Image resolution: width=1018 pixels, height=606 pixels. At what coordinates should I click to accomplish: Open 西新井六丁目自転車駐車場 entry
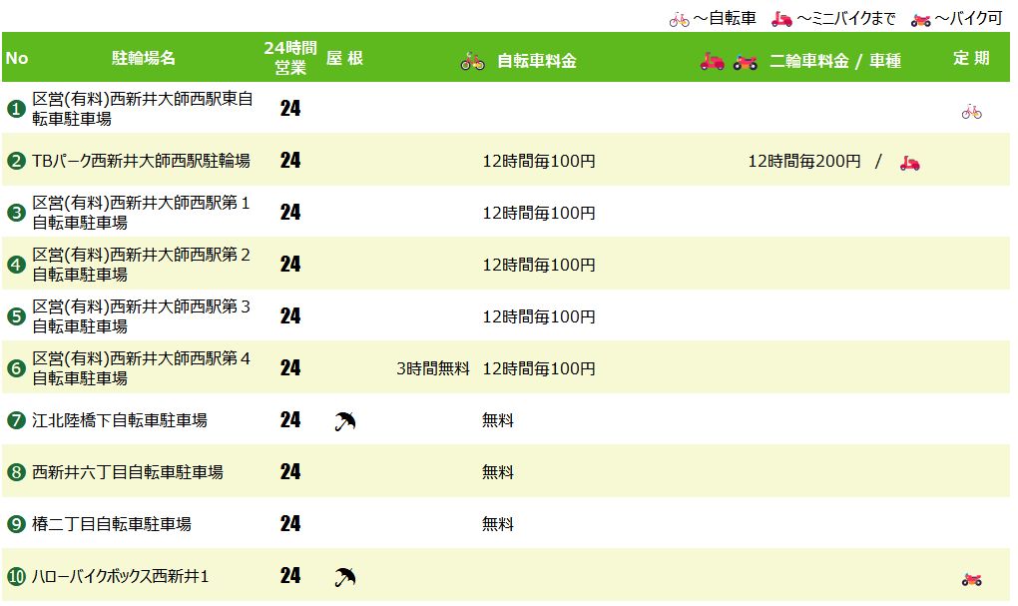click(128, 472)
